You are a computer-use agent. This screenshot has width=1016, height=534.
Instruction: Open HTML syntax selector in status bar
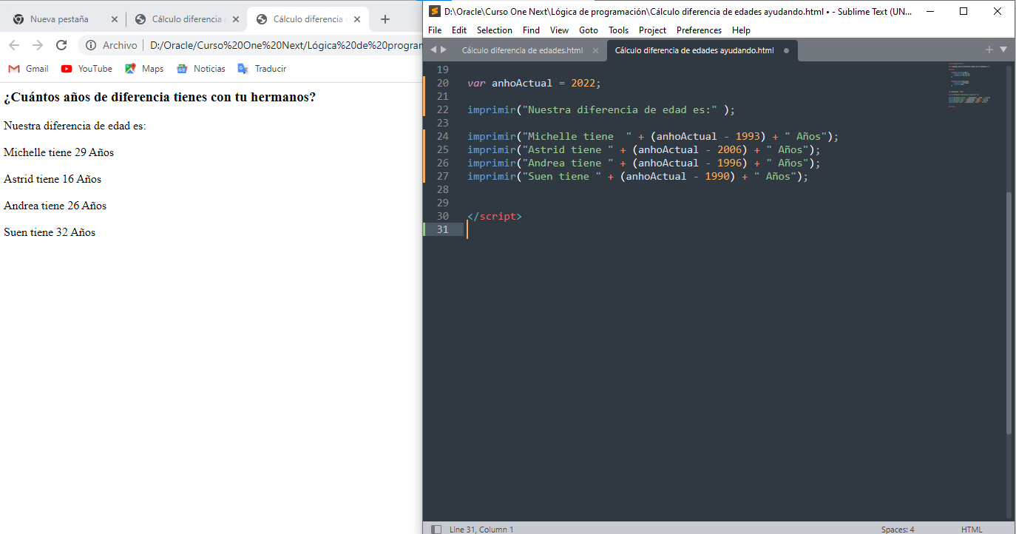[972, 530]
